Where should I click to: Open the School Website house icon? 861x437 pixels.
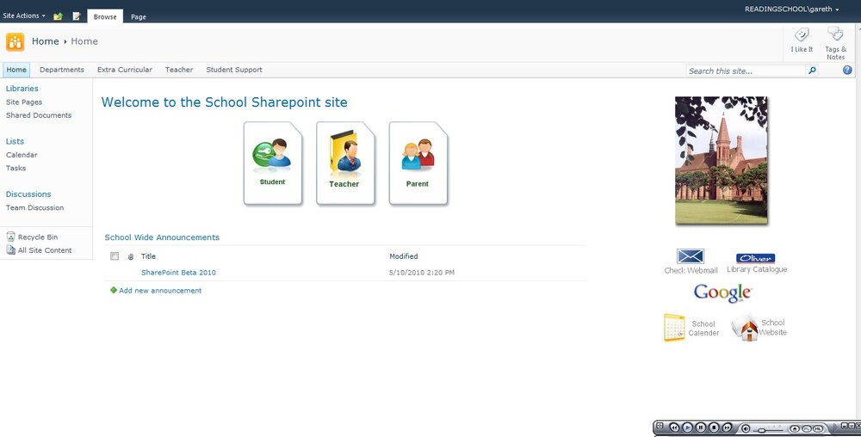pyautogui.click(x=745, y=328)
